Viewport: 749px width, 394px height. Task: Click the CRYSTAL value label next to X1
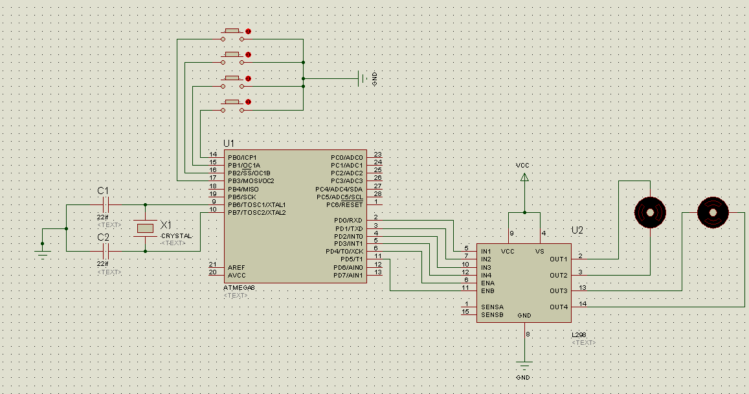(176, 236)
